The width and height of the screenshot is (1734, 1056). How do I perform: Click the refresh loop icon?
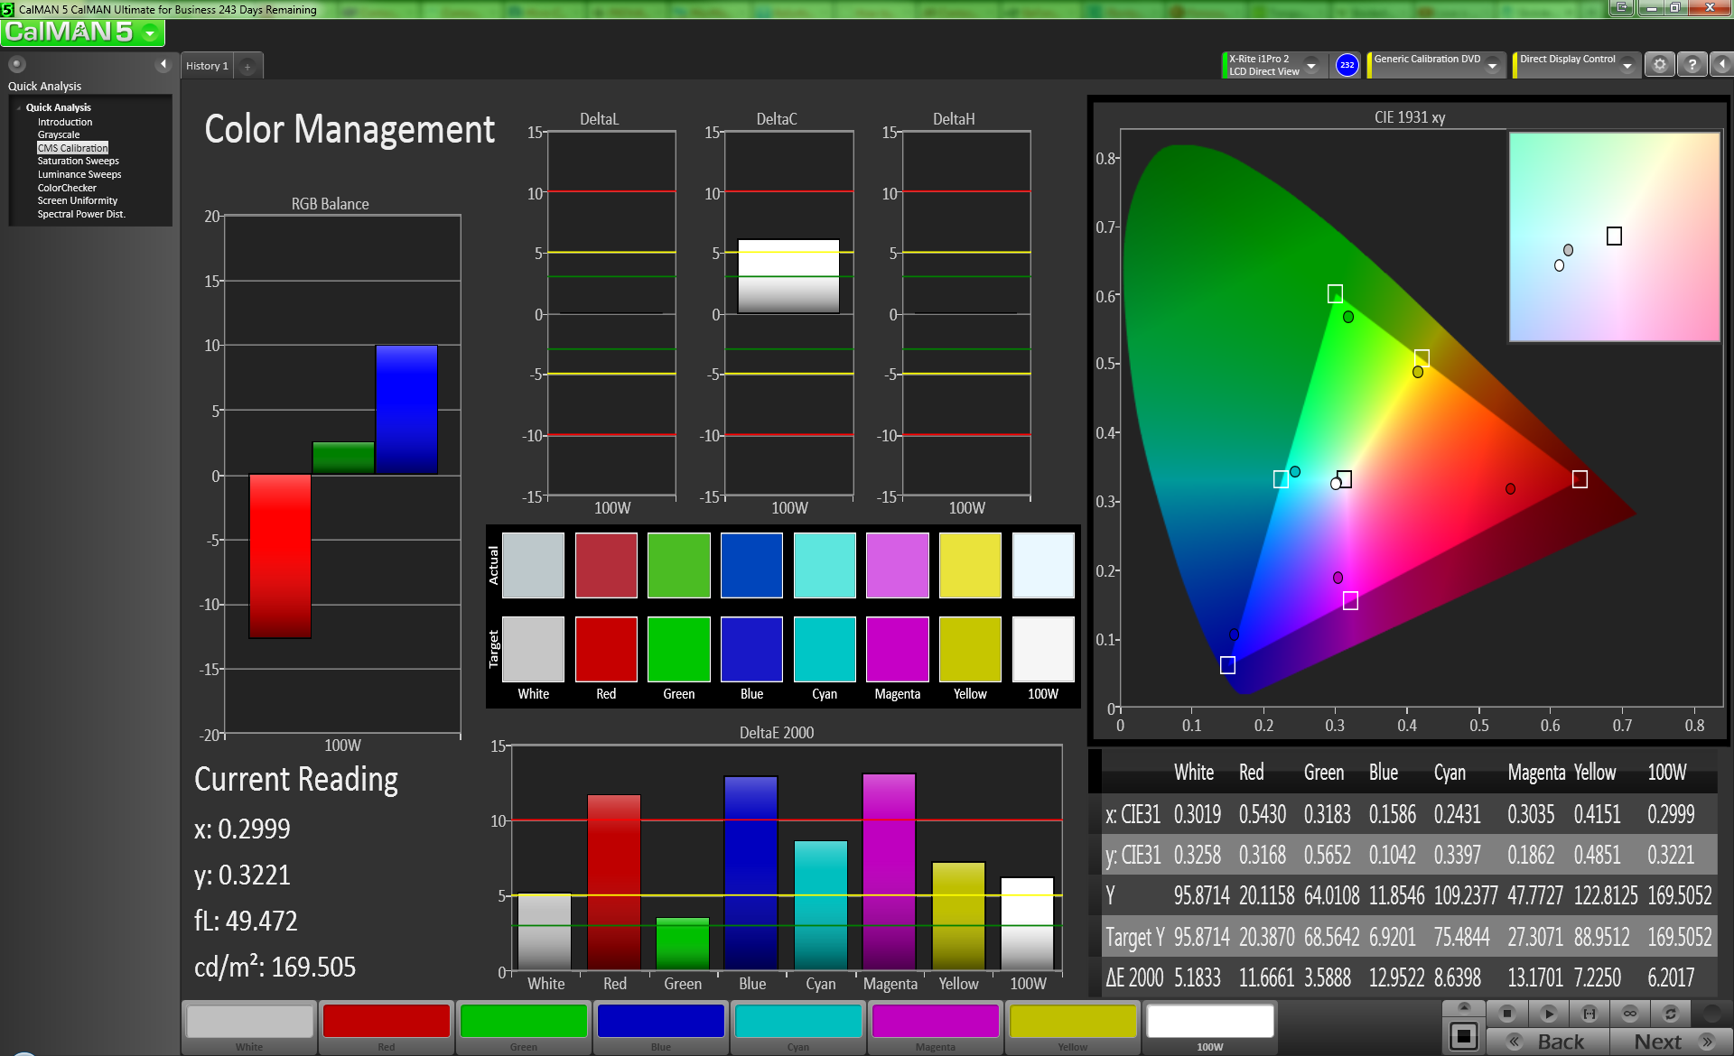[1671, 1014]
